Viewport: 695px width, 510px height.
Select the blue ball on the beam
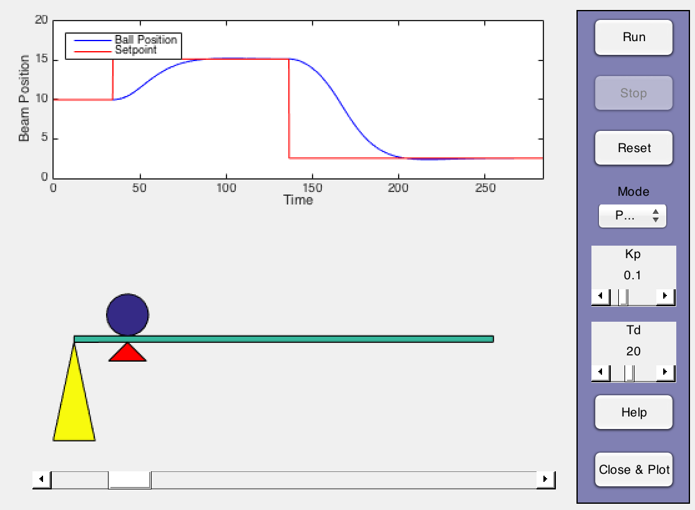click(x=127, y=315)
